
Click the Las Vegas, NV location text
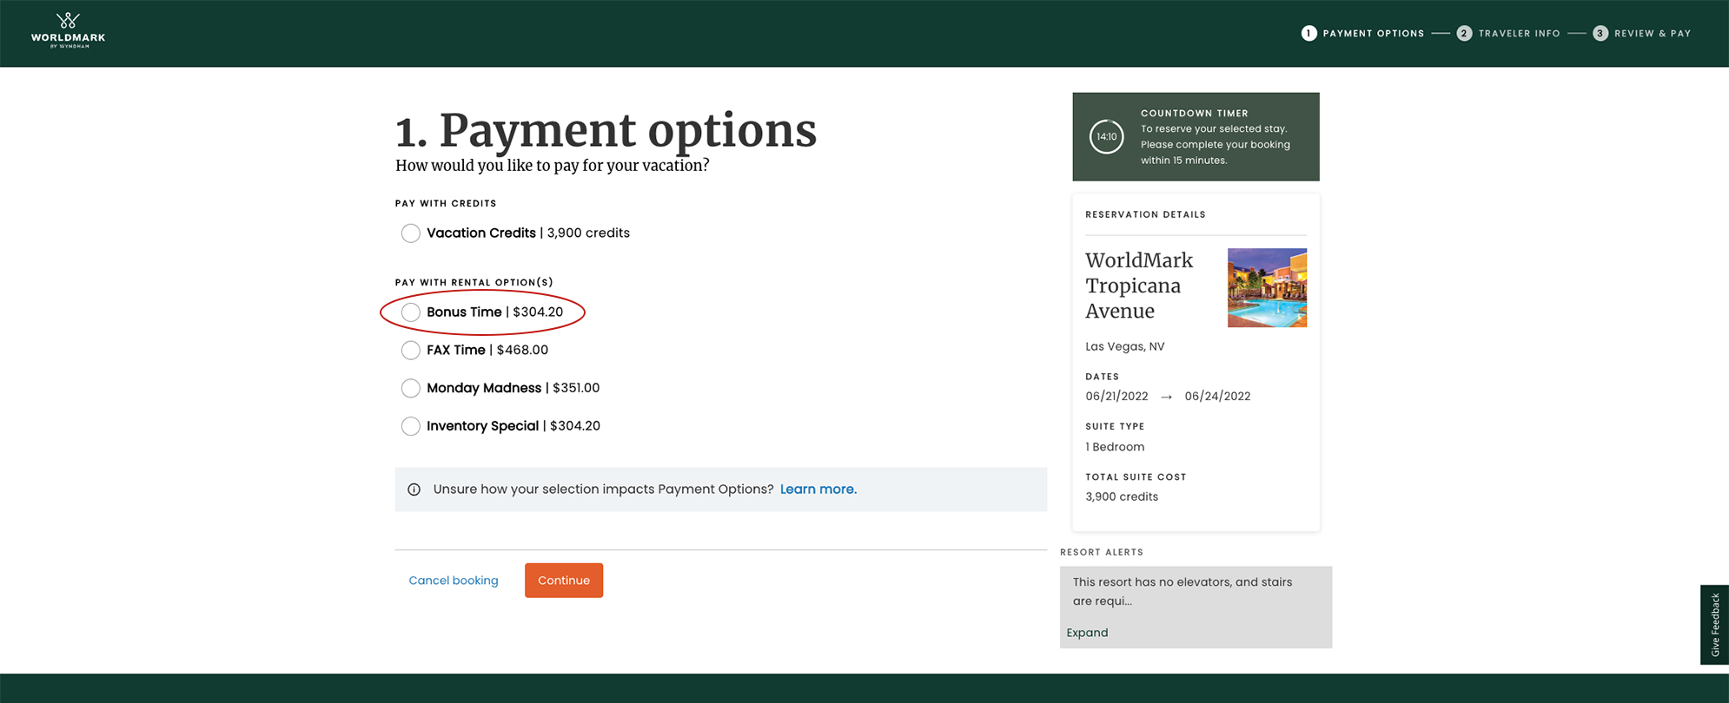1124,346
